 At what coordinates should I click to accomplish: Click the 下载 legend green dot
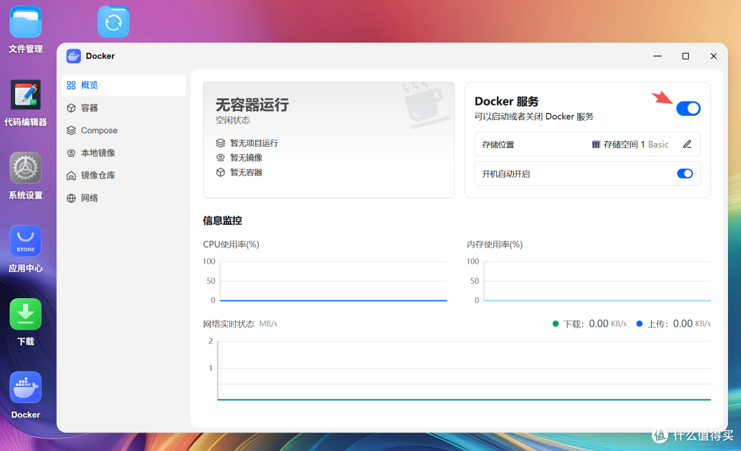pos(555,324)
